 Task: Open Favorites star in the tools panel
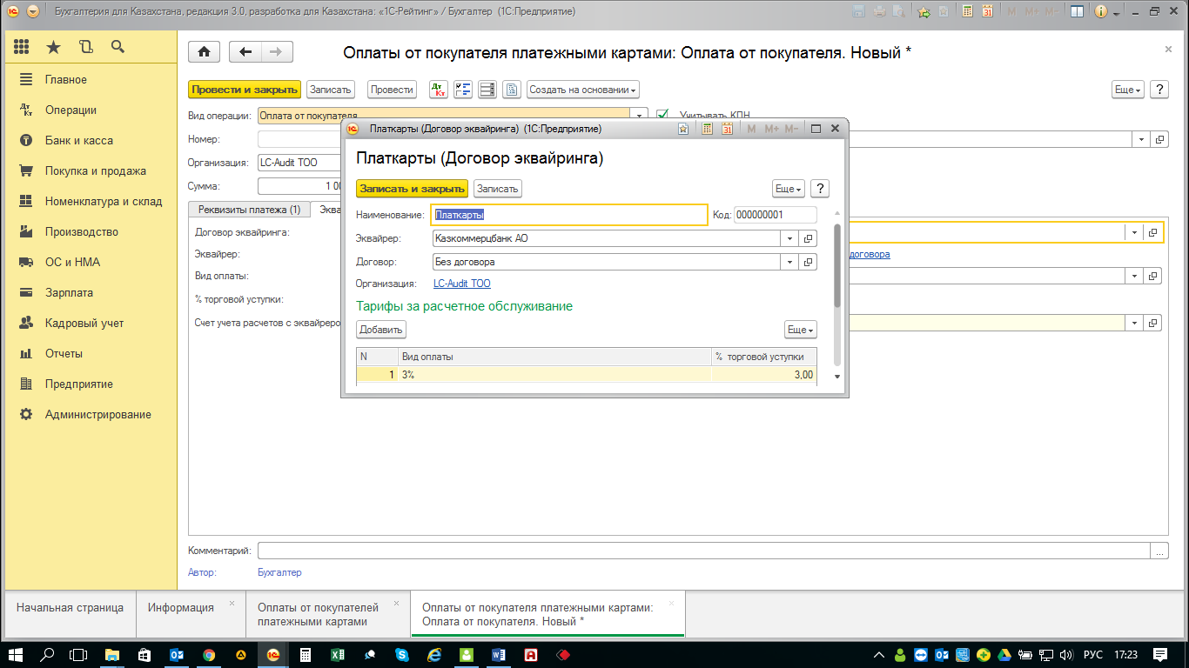click(x=54, y=47)
